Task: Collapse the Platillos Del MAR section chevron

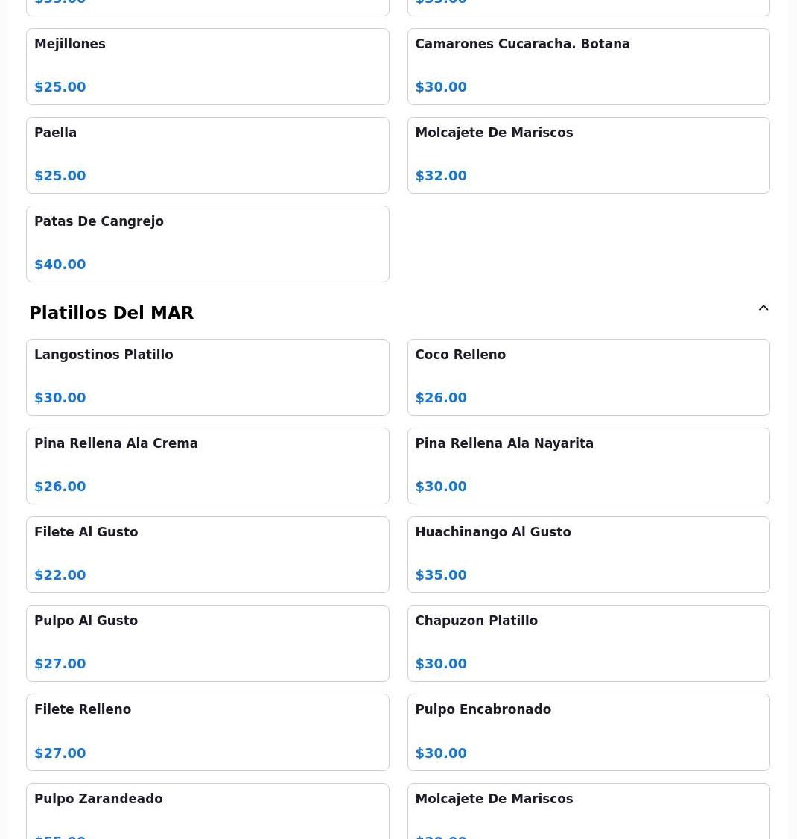Action: tap(763, 308)
